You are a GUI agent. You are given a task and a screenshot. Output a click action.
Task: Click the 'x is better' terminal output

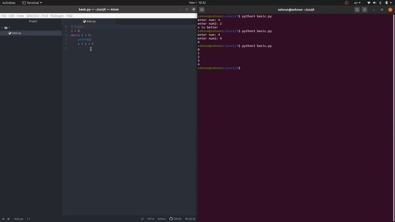208,27
